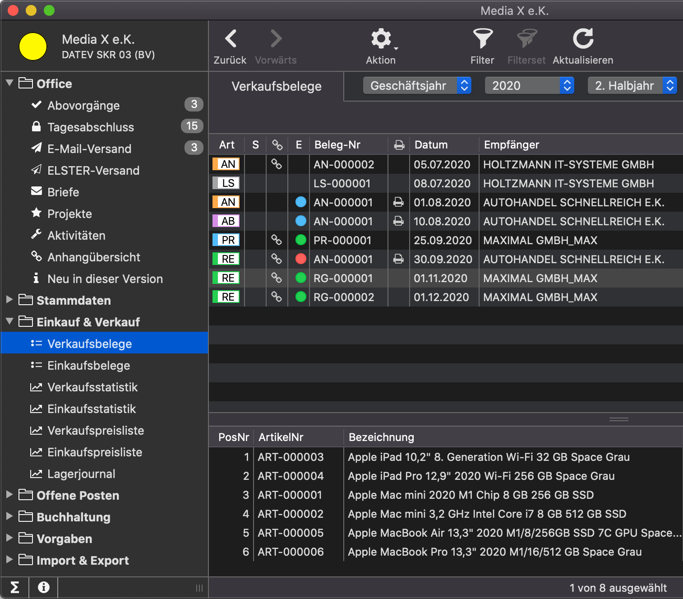Open Einkaufsbelege in sidebar
Viewport: 683px width, 599px height.
tap(88, 366)
